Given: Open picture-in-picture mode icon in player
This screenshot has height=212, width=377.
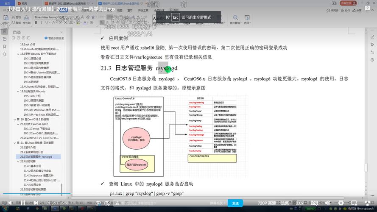Looking at the screenshot, I should [354, 203].
